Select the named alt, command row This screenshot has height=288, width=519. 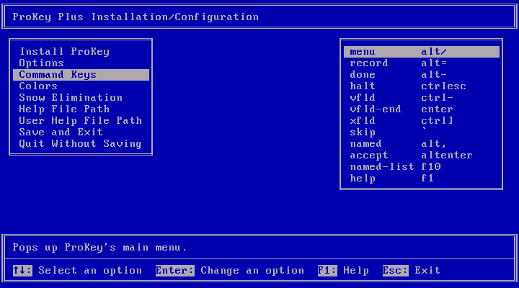point(422,144)
